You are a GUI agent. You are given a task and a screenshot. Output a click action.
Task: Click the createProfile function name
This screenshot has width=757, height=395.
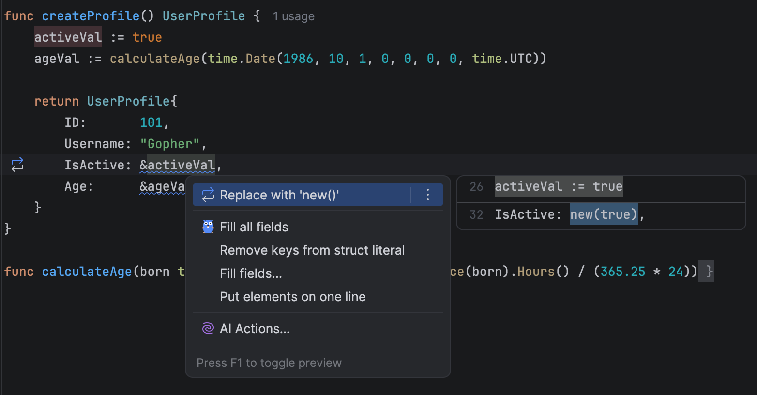pos(91,16)
